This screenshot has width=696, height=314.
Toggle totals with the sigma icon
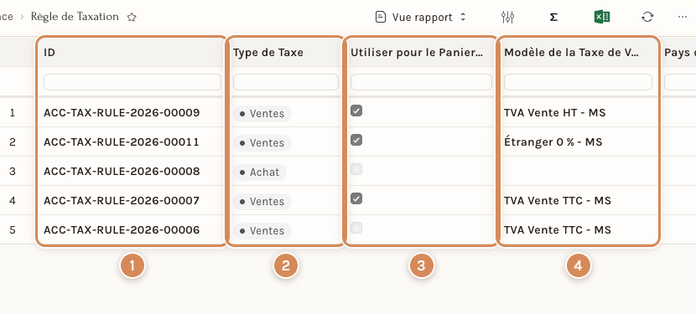[x=553, y=18]
